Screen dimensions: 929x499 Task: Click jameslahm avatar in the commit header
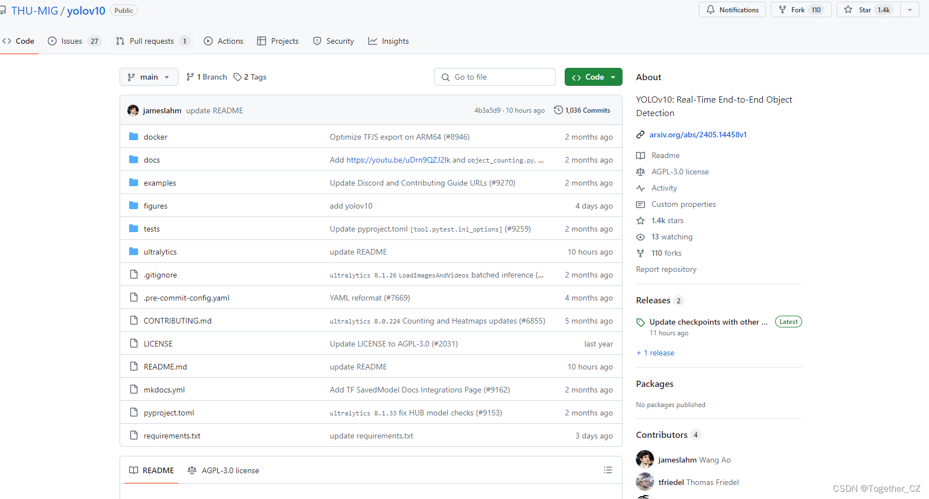coord(133,110)
